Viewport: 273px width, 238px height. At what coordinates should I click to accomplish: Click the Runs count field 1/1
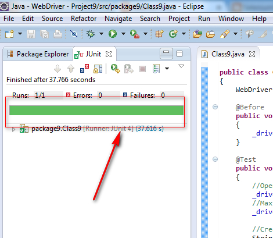(x=48, y=95)
